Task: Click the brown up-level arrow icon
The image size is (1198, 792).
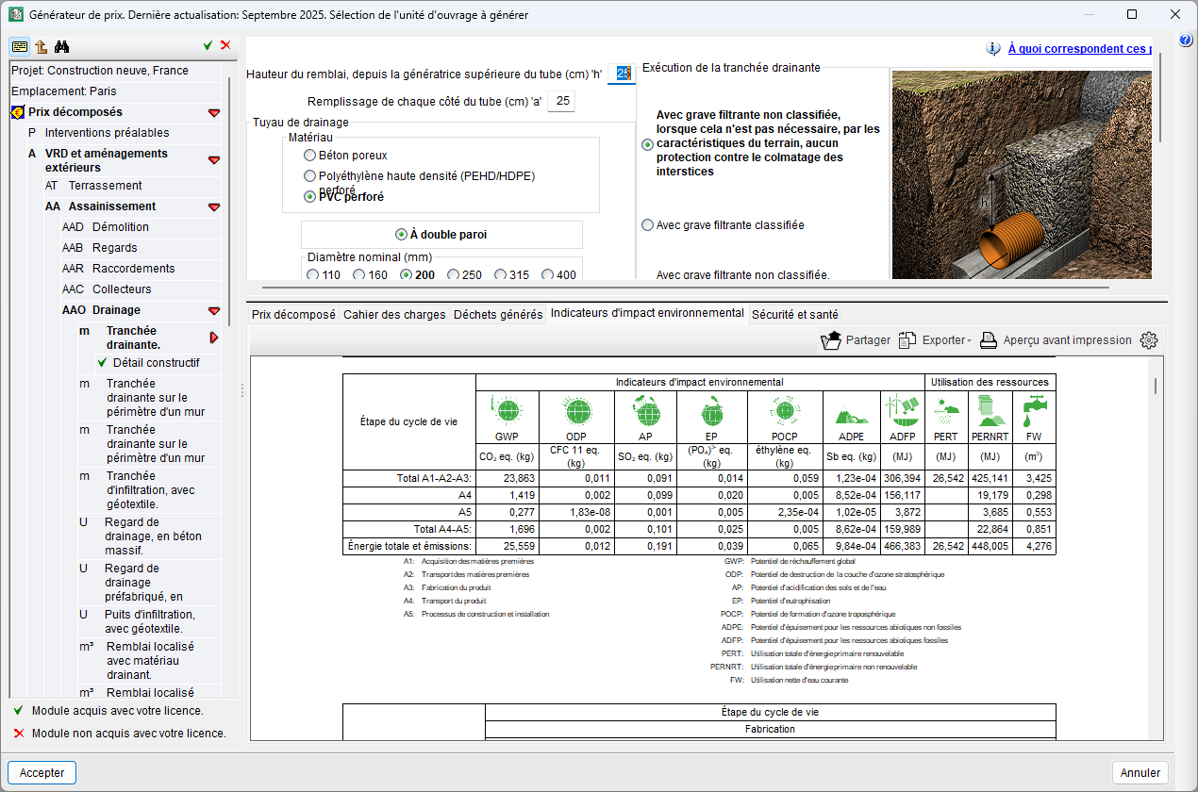Action: (41, 46)
